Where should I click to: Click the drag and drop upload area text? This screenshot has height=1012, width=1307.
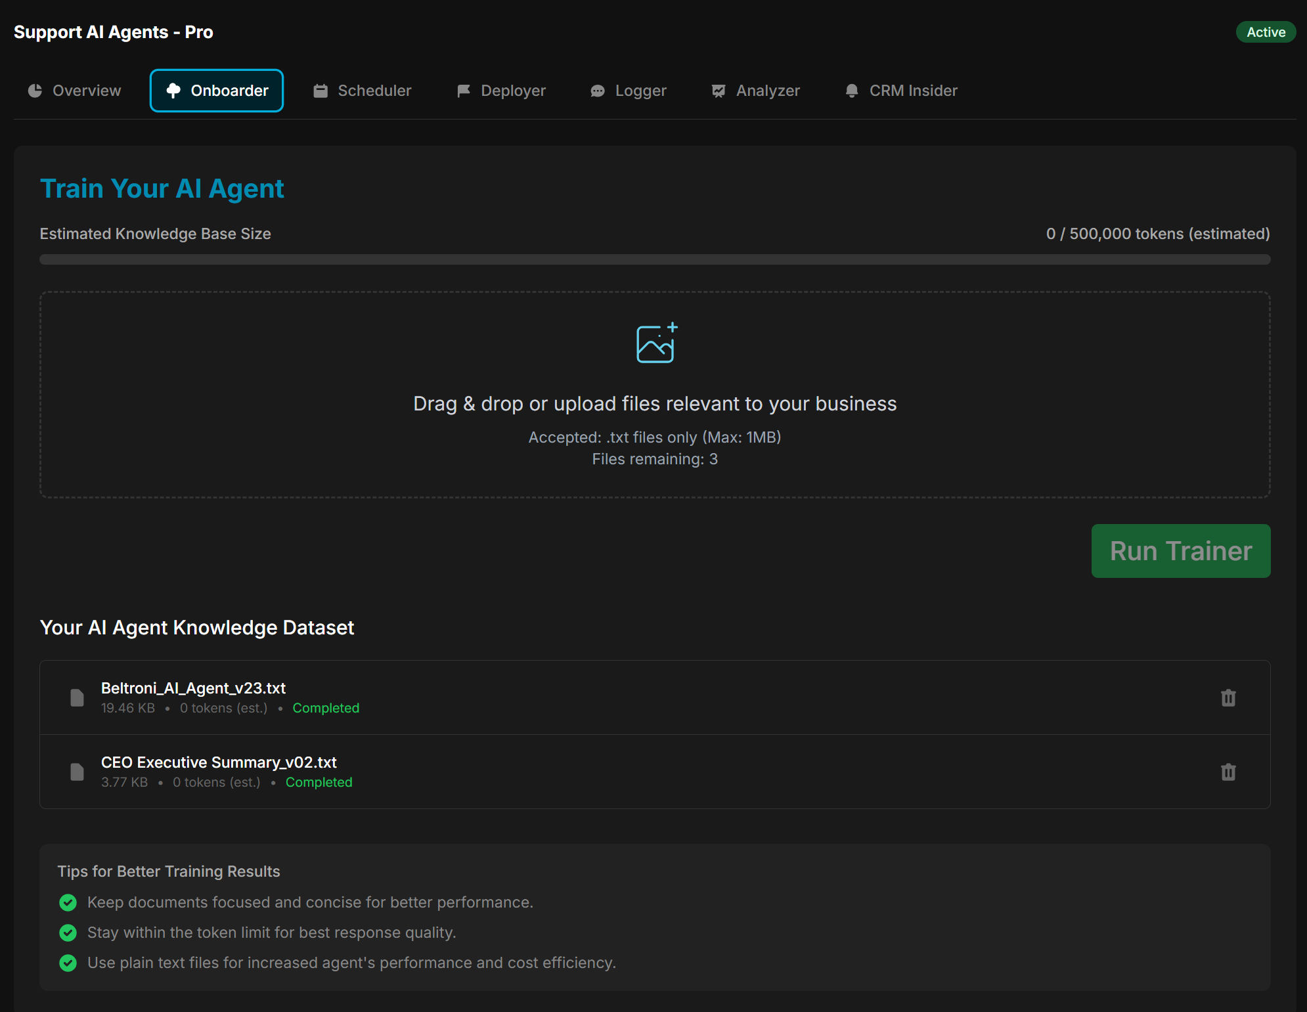point(654,403)
